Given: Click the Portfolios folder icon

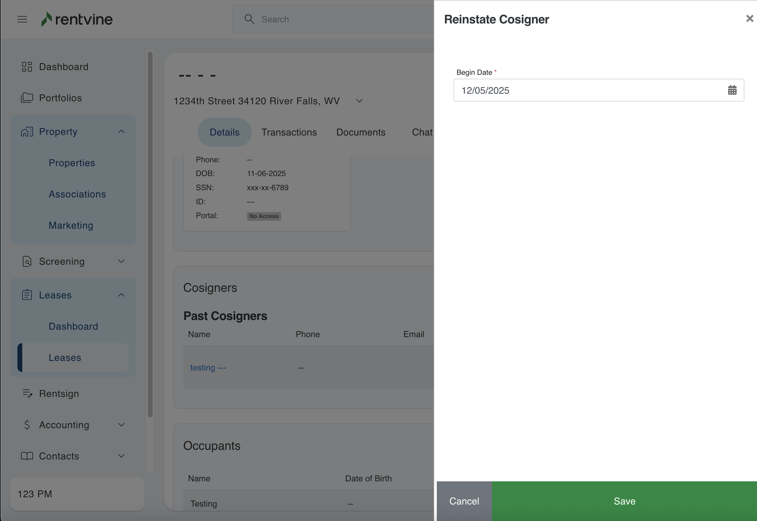Looking at the screenshot, I should [x=27, y=98].
